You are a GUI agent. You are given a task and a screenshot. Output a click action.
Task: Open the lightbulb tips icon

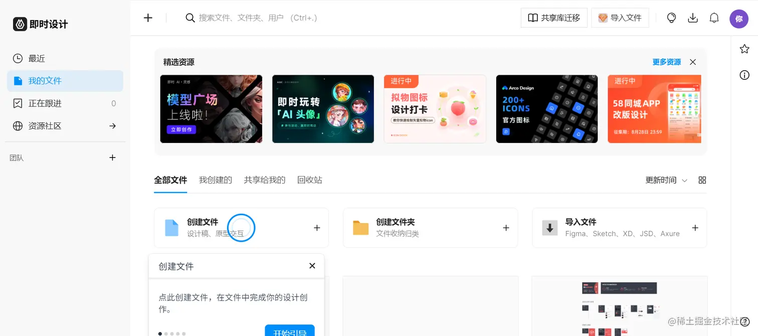pyautogui.click(x=671, y=18)
